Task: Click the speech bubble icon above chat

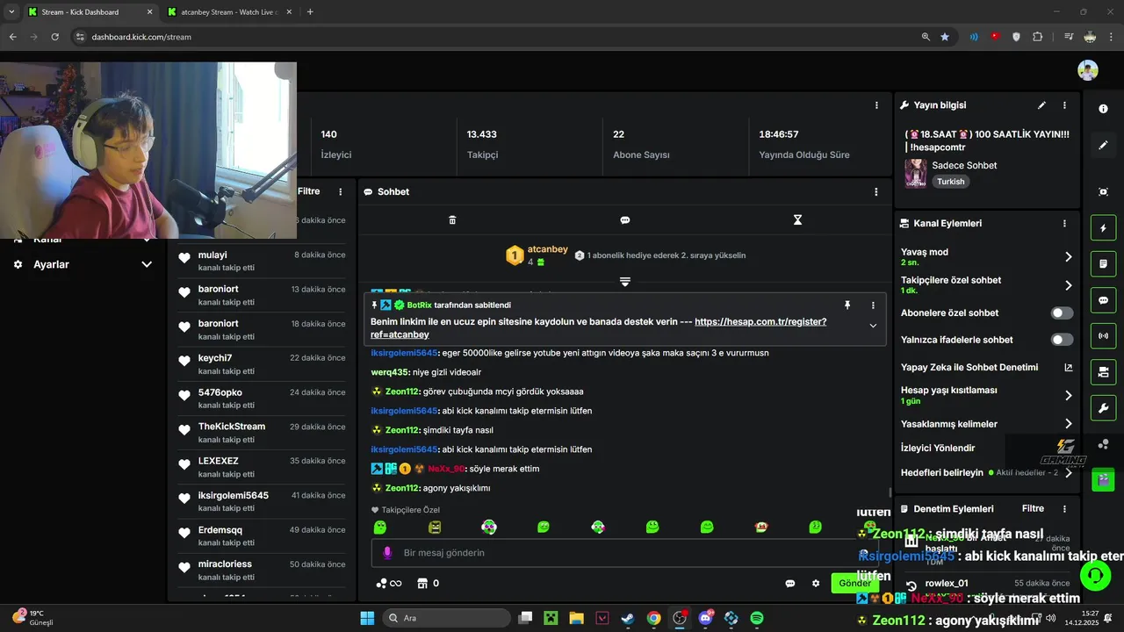Action: tap(625, 219)
